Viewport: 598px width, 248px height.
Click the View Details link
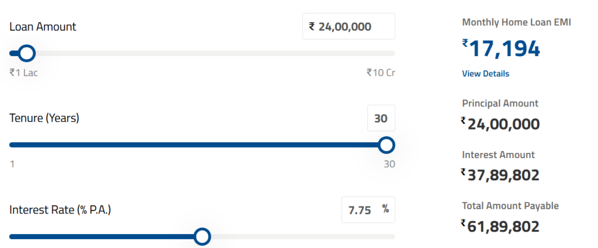click(485, 74)
